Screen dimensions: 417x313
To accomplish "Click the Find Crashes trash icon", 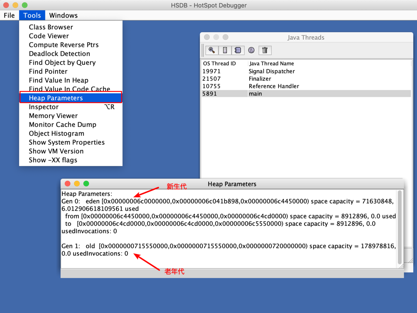I will click(x=265, y=50).
